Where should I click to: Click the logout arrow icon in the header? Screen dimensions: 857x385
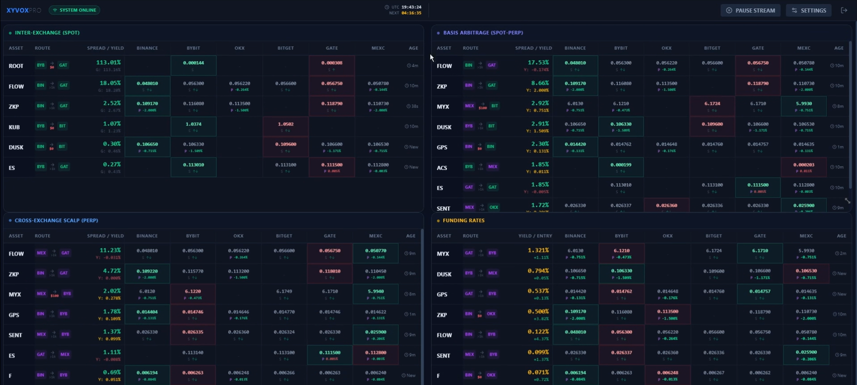click(x=844, y=10)
